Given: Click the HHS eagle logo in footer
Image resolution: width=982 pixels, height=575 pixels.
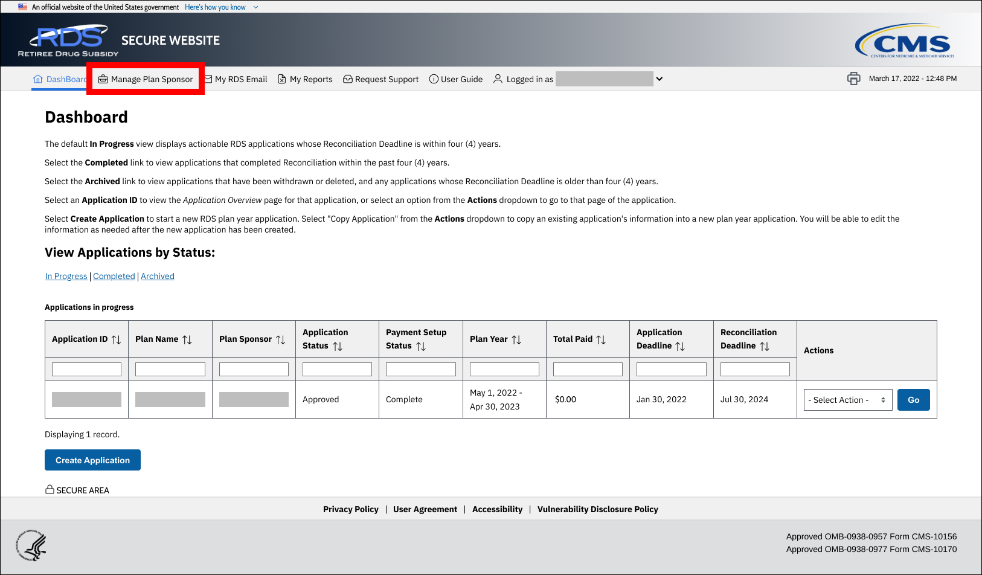Looking at the screenshot, I should pyautogui.click(x=31, y=546).
